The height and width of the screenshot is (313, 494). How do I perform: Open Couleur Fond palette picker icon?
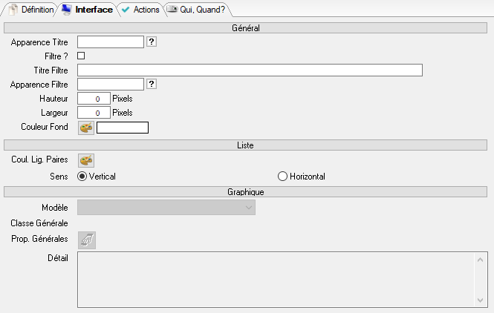point(86,128)
